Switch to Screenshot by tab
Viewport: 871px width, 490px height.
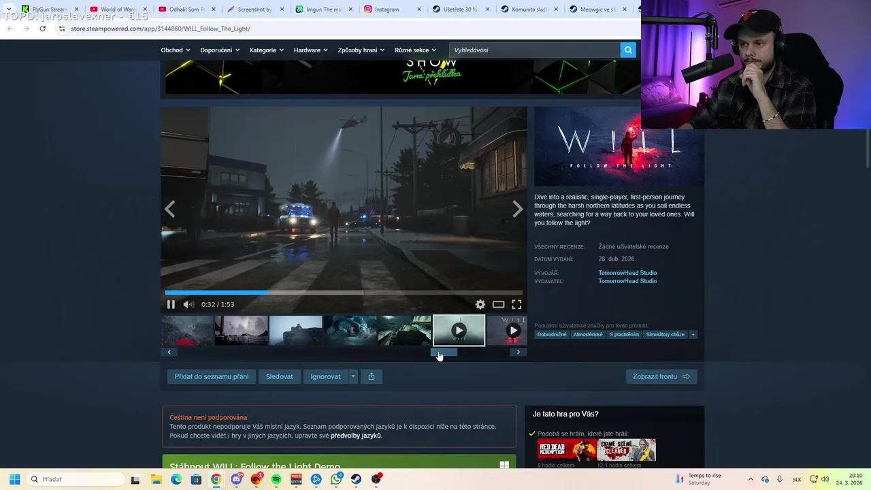(x=254, y=10)
